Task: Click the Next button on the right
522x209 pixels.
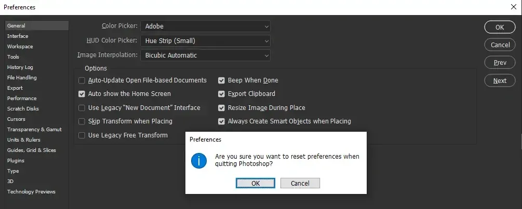Action: [x=500, y=80]
